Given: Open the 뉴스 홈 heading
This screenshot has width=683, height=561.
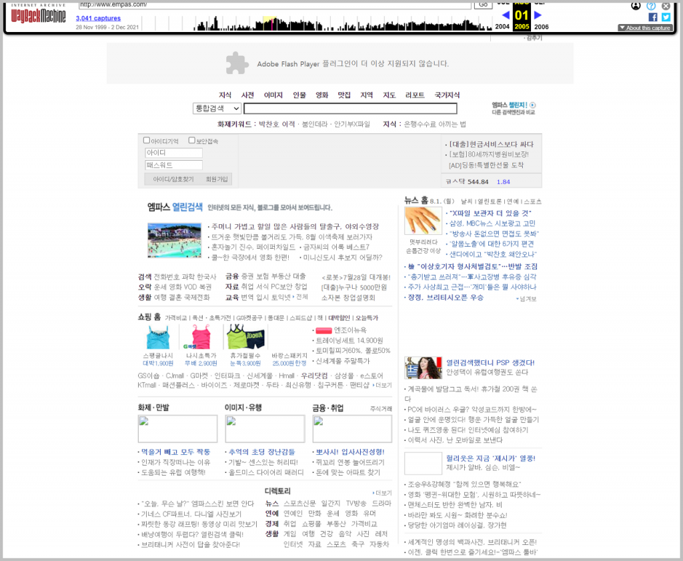Looking at the screenshot, I should click(x=416, y=200).
